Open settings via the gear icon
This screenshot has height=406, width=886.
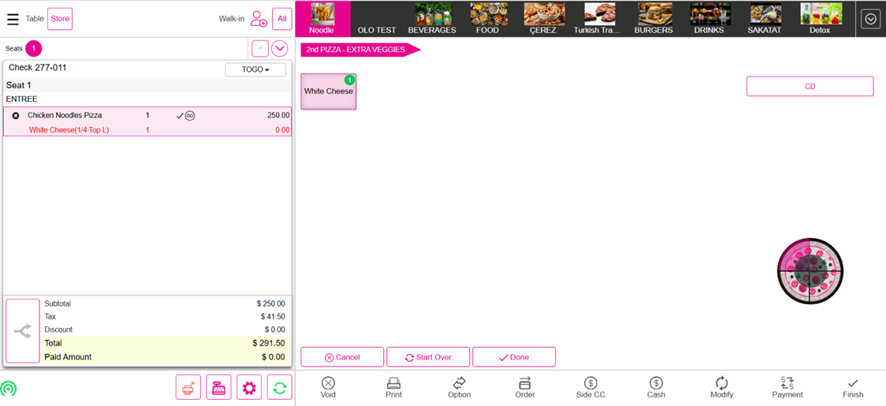pos(249,387)
